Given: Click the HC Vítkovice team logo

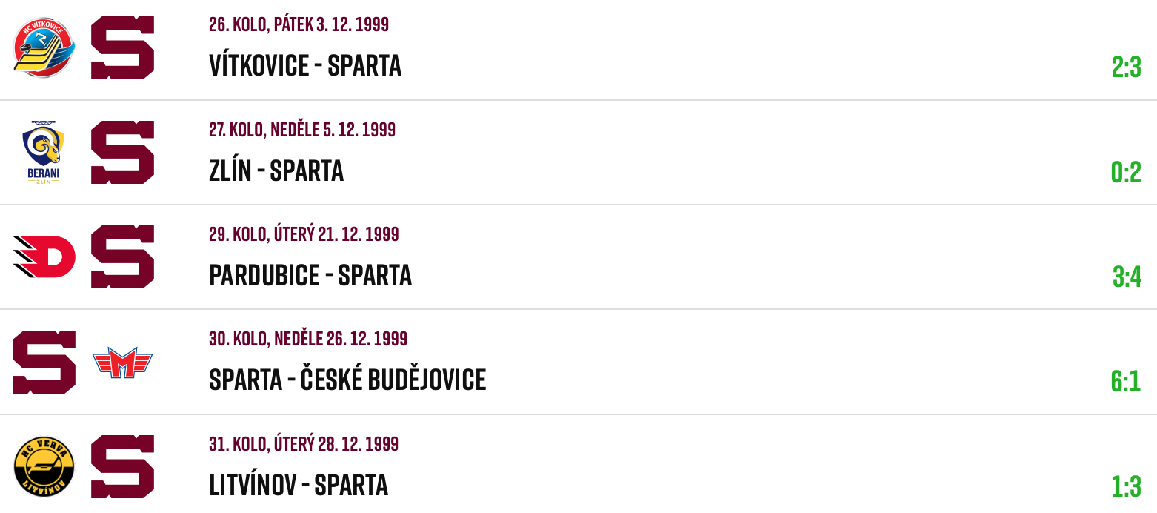Looking at the screenshot, I should point(44,47).
